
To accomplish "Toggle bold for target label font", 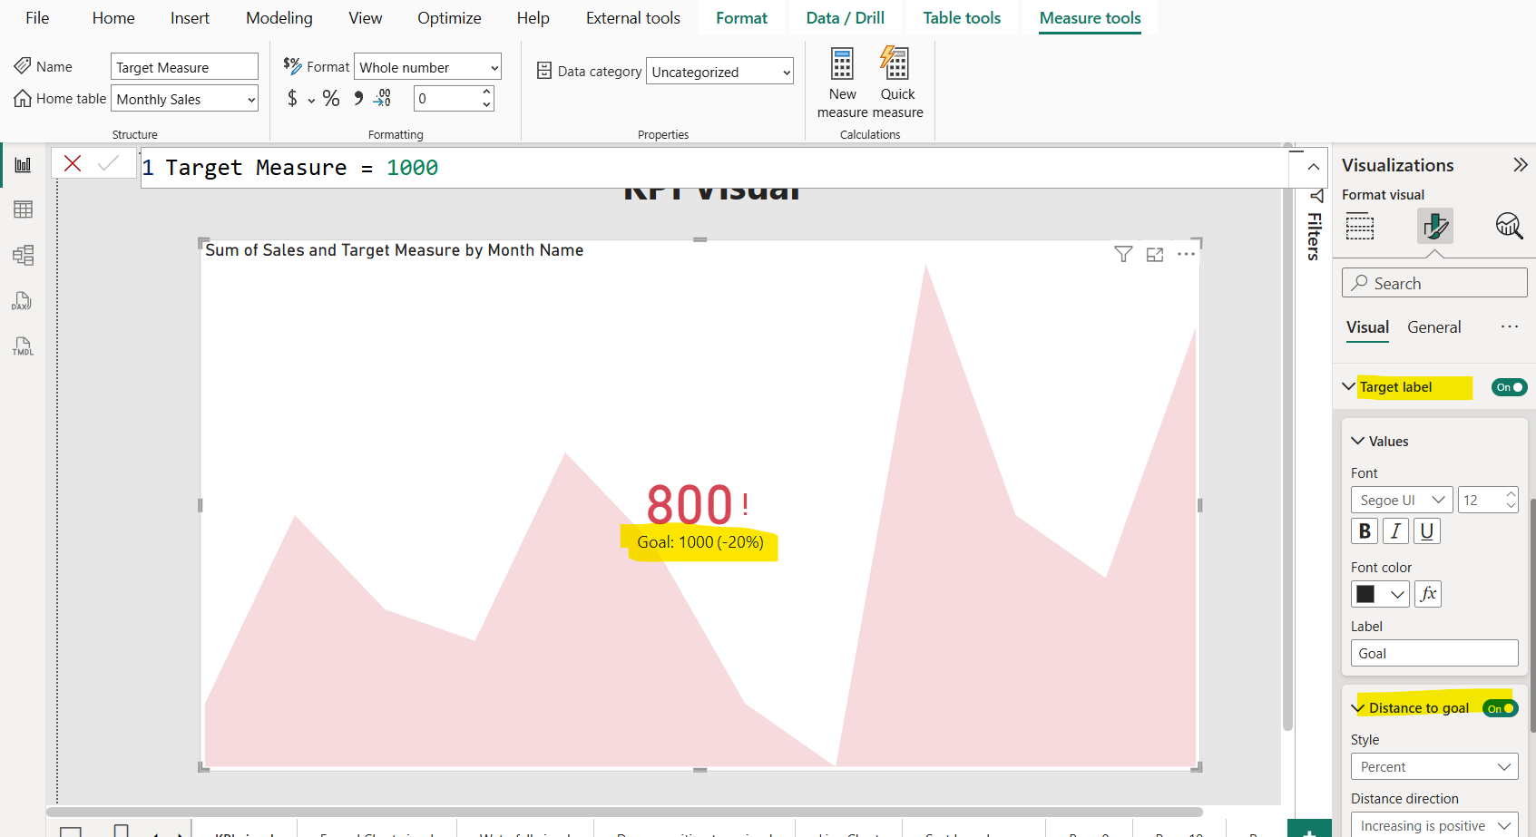I will 1365,531.
